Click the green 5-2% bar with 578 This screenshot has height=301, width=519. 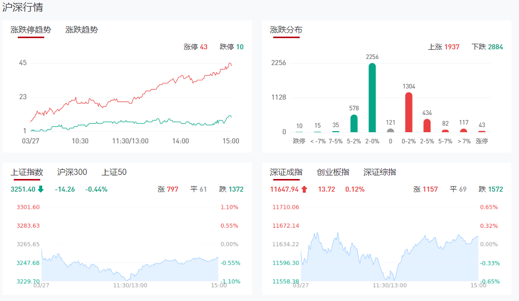pos(354,123)
